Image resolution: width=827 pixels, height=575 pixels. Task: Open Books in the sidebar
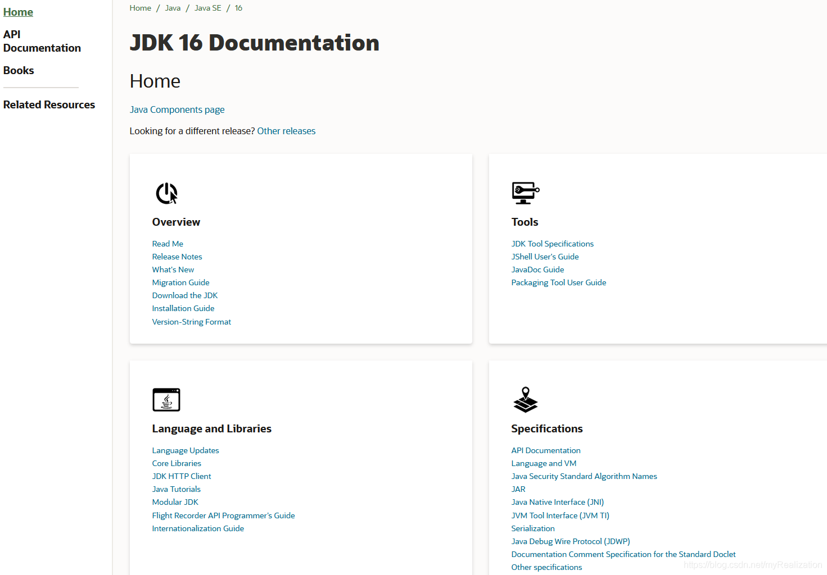pyautogui.click(x=19, y=70)
